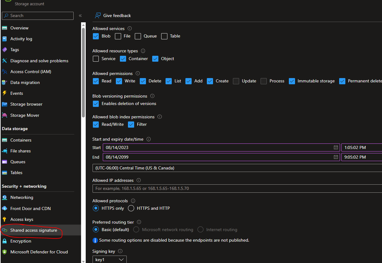Screen dimensions: 382x263
Task: Open the Signing key dropdown
Action: point(109,260)
